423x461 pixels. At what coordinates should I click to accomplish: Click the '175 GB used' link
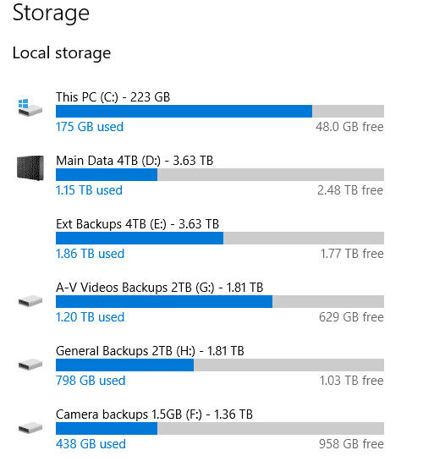(90, 127)
